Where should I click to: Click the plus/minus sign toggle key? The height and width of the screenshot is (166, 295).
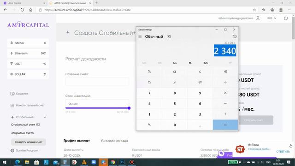click(149, 125)
